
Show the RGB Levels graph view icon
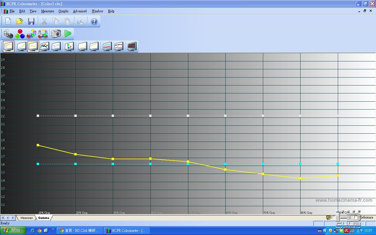[x=45, y=46]
